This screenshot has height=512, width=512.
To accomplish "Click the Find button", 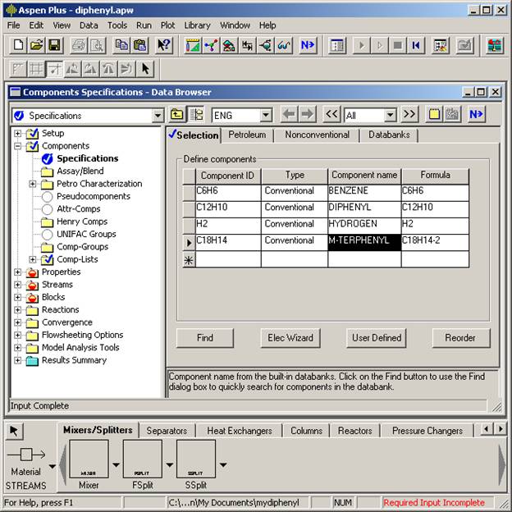I will coord(205,337).
